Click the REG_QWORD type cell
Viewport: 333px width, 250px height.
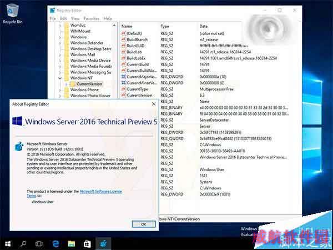[172, 138]
